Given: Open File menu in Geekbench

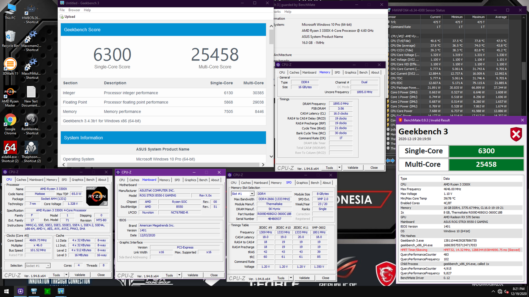Looking at the screenshot, I should tap(62, 10).
